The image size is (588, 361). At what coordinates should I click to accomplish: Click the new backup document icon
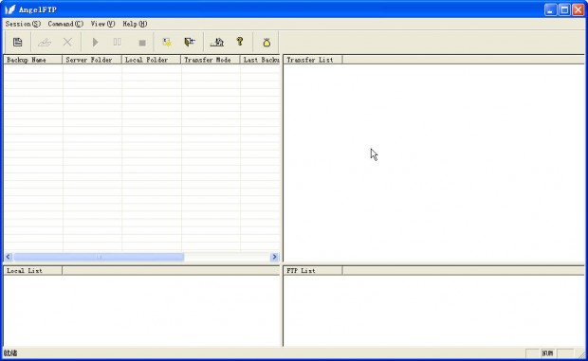pos(18,42)
